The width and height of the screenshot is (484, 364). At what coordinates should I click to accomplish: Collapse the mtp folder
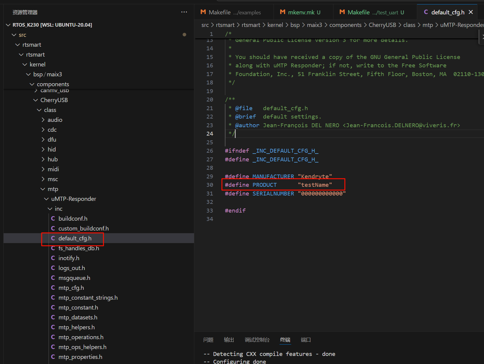(x=43, y=189)
